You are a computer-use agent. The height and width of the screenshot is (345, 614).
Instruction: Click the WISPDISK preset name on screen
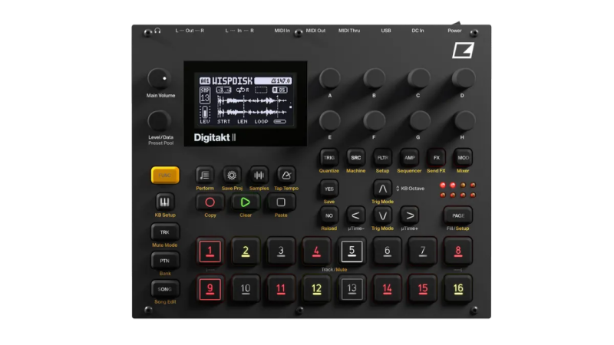(x=233, y=81)
